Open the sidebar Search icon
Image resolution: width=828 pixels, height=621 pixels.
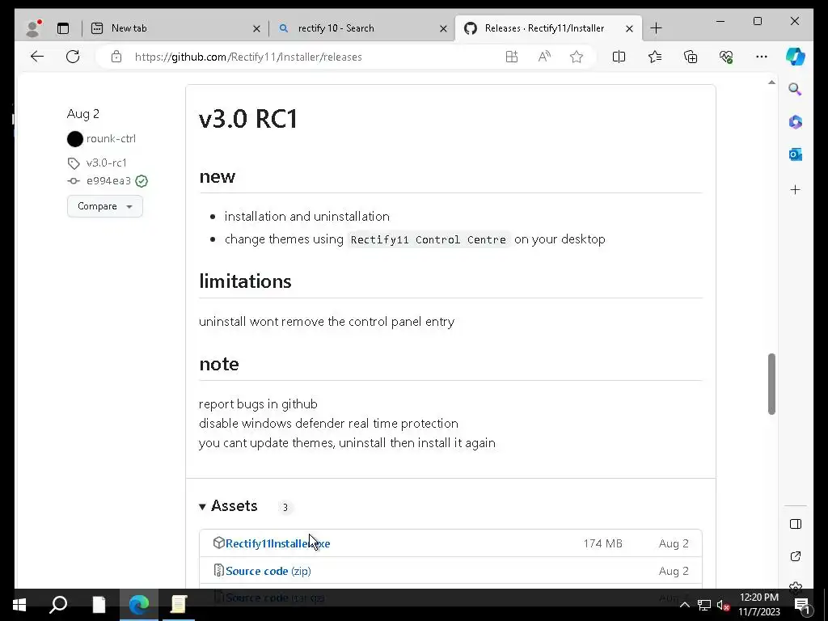(x=796, y=89)
